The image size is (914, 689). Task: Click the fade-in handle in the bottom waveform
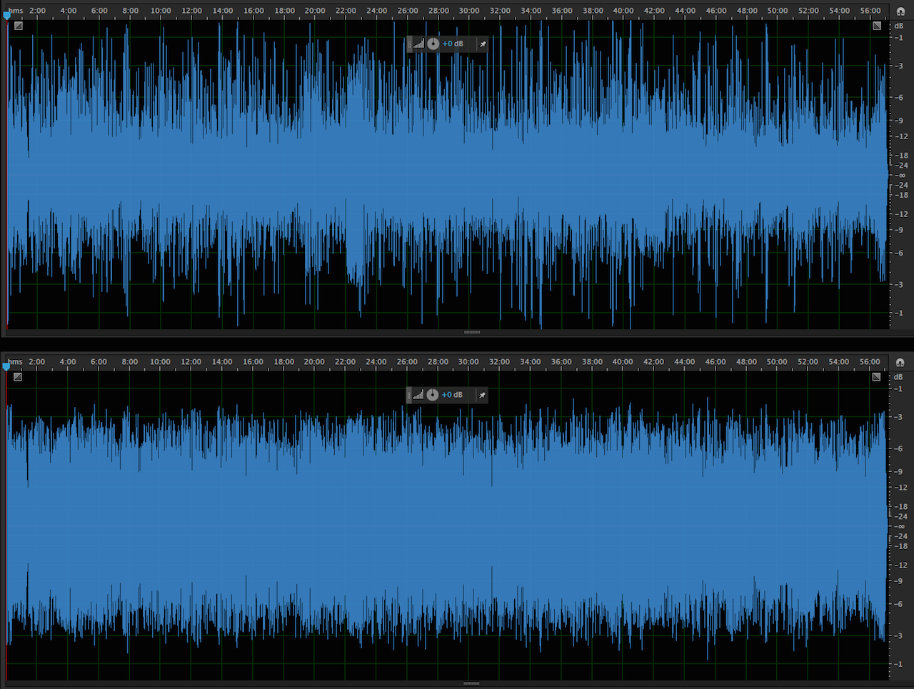(x=18, y=377)
